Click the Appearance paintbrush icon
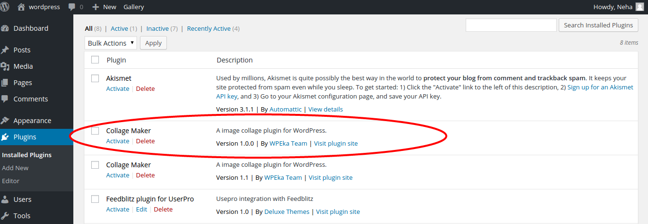648x224 pixels. [5, 121]
